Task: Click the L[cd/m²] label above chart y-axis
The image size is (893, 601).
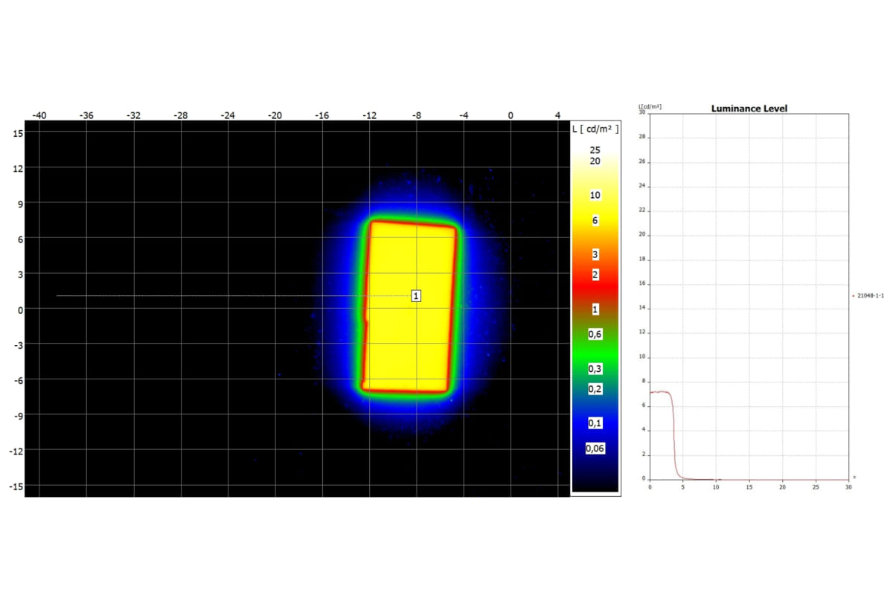Action: tap(650, 107)
